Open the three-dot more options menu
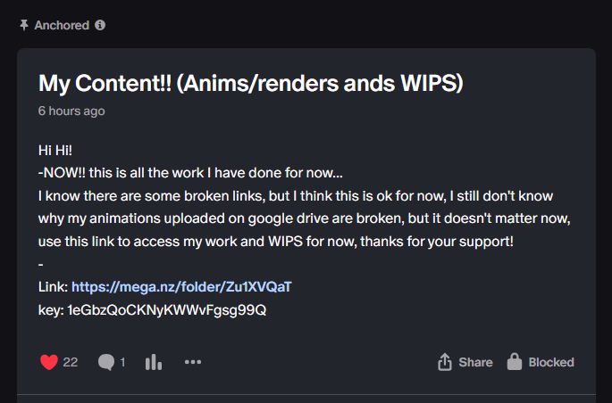The height and width of the screenshot is (403, 612). (x=193, y=362)
